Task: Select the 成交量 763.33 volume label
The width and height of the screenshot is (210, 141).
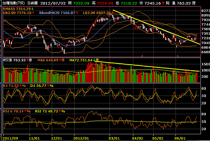Action: pos(14,60)
